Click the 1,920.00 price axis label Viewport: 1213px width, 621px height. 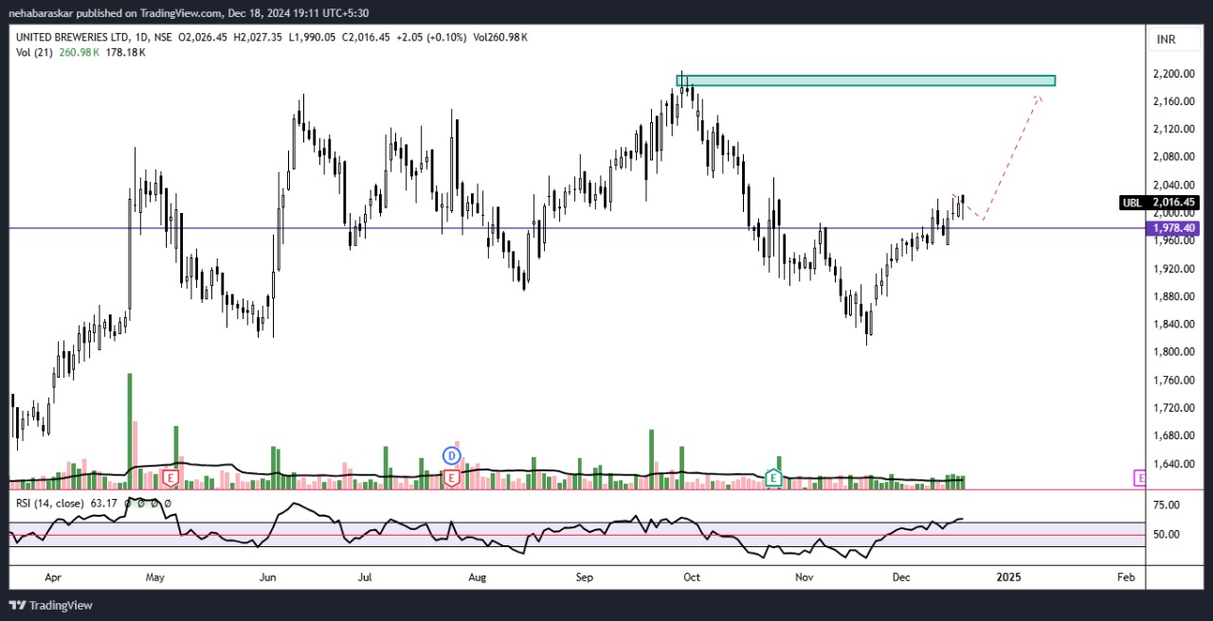pos(1173,269)
